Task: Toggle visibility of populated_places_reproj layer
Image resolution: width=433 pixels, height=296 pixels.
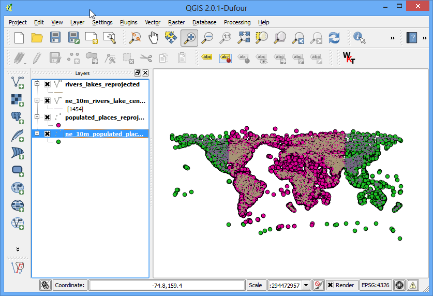Action: [47, 117]
